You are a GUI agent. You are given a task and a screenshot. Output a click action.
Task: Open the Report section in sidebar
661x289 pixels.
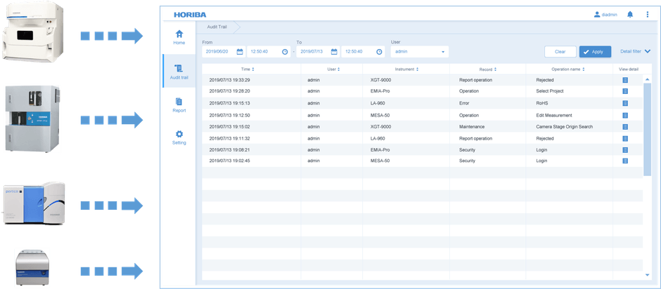pyautogui.click(x=179, y=105)
